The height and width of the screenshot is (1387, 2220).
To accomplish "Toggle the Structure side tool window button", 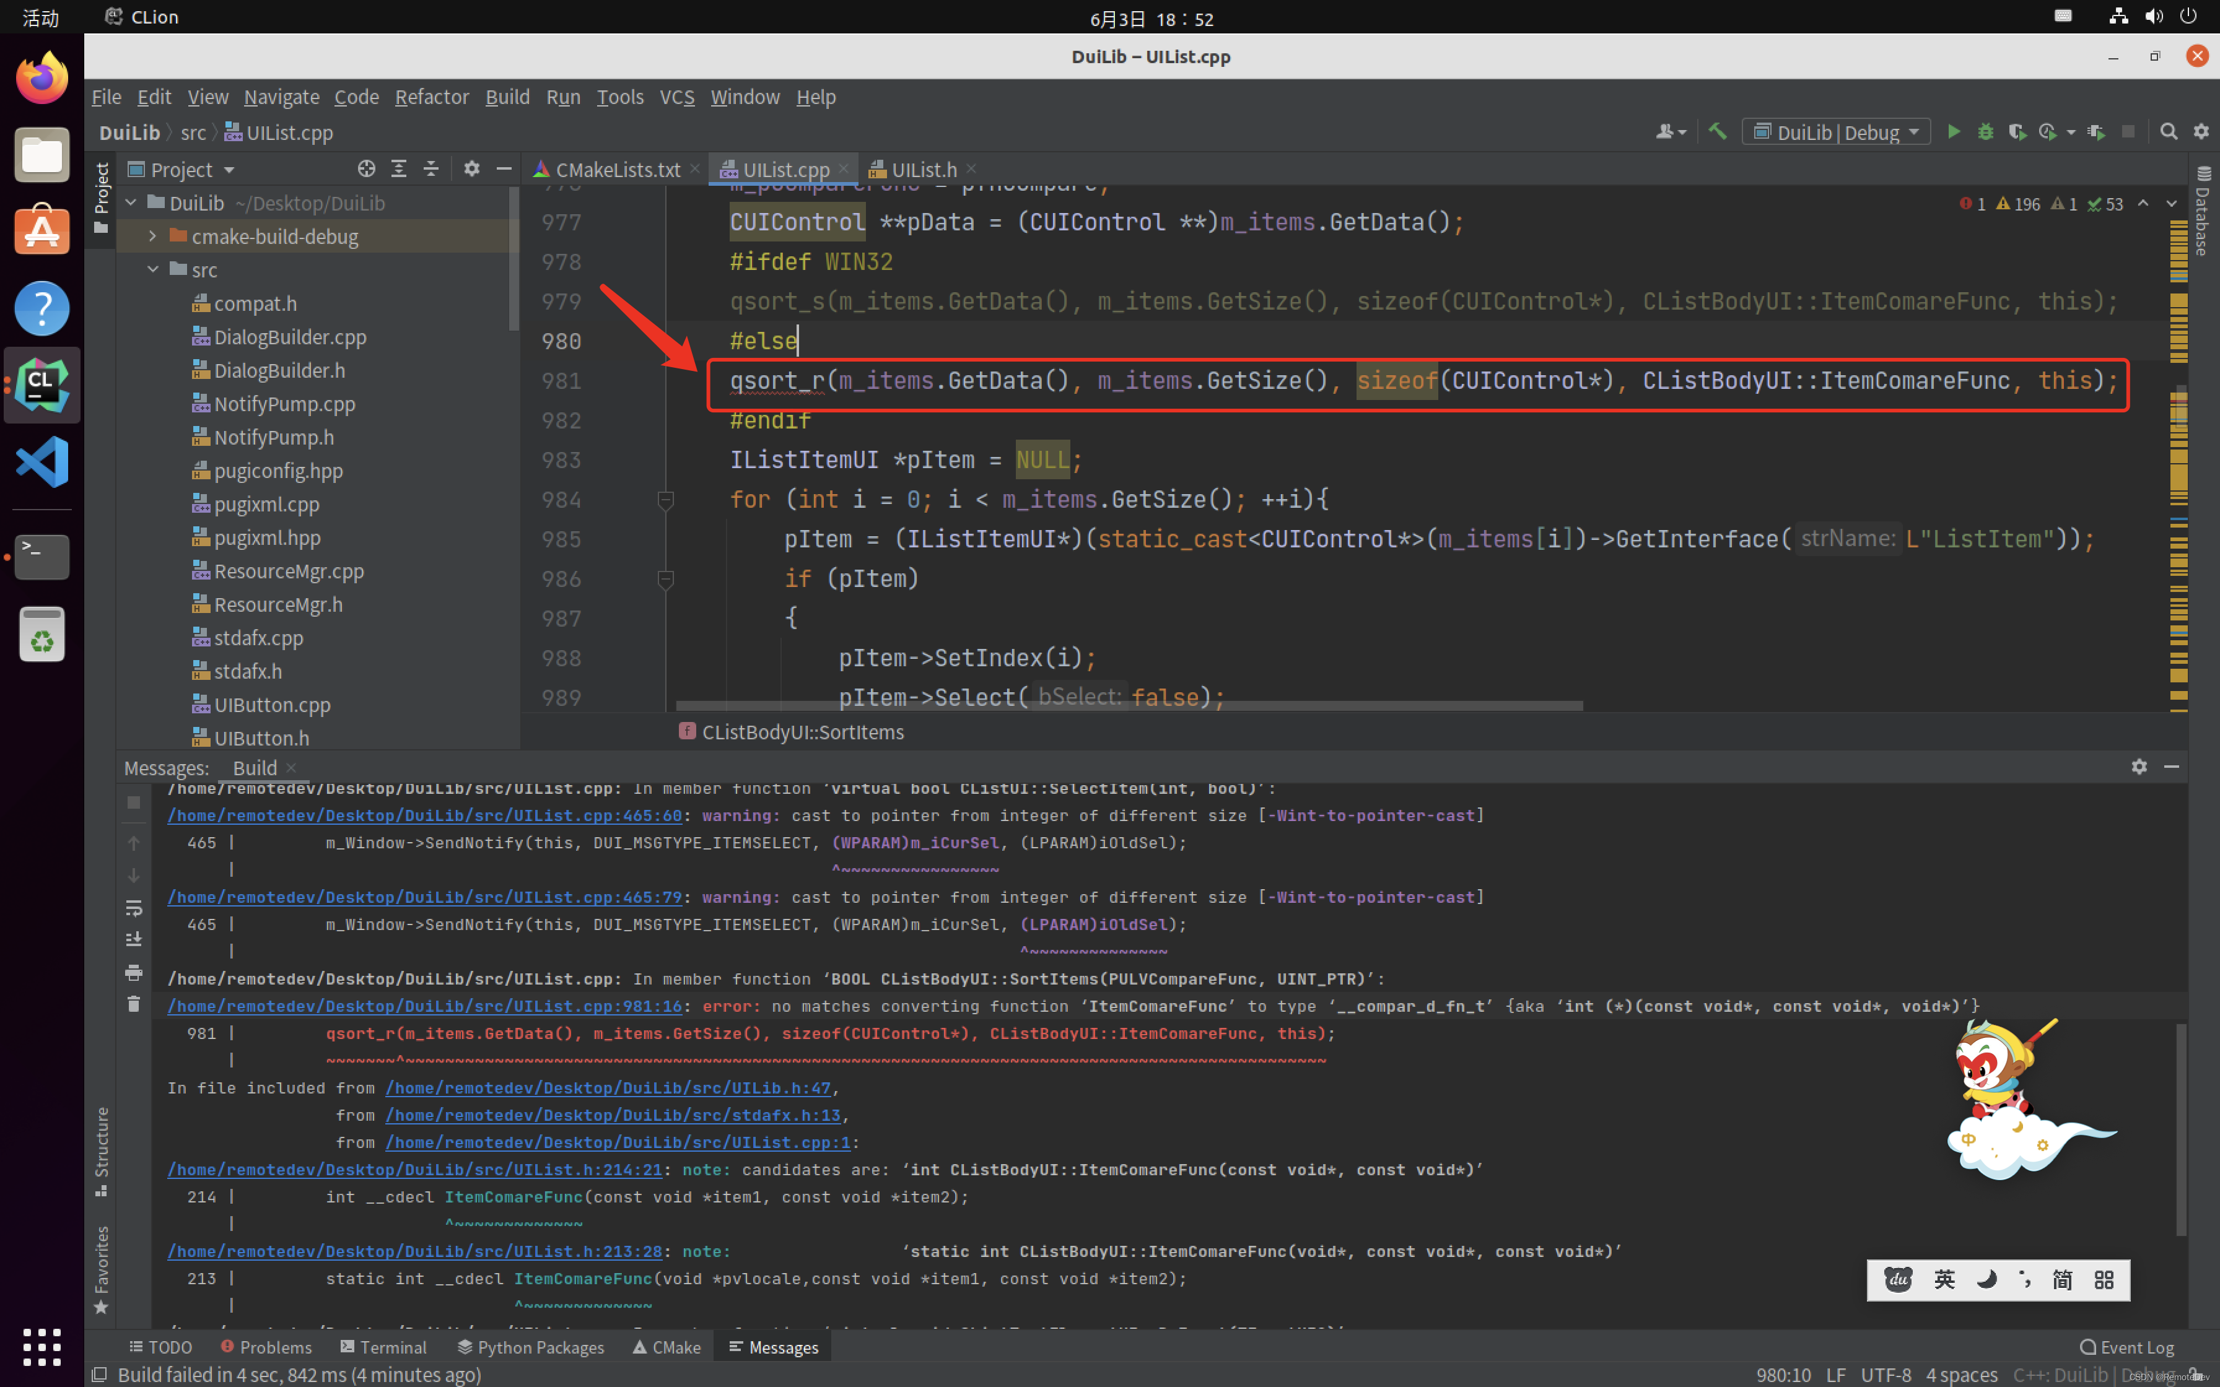I will (x=101, y=1152).
